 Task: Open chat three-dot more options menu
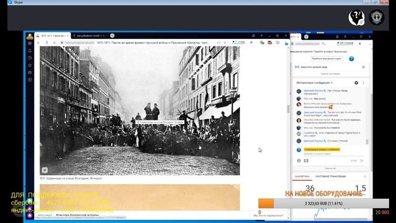pyautogui.click(x=364, y=82)
